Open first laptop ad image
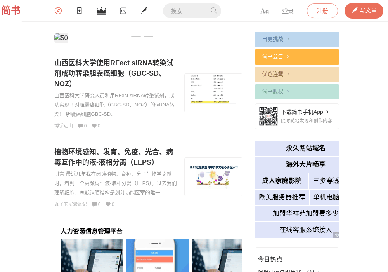Screen dimensions: 388x272 (x=92, y=256)
